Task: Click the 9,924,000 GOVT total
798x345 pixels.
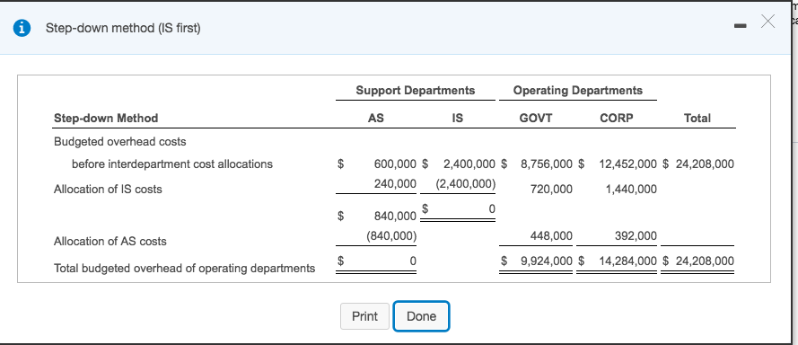Action: tap(547, 261)
